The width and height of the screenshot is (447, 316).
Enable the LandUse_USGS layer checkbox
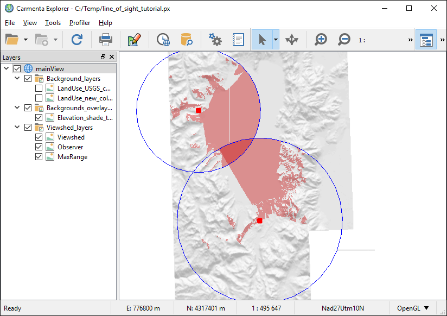39,89
